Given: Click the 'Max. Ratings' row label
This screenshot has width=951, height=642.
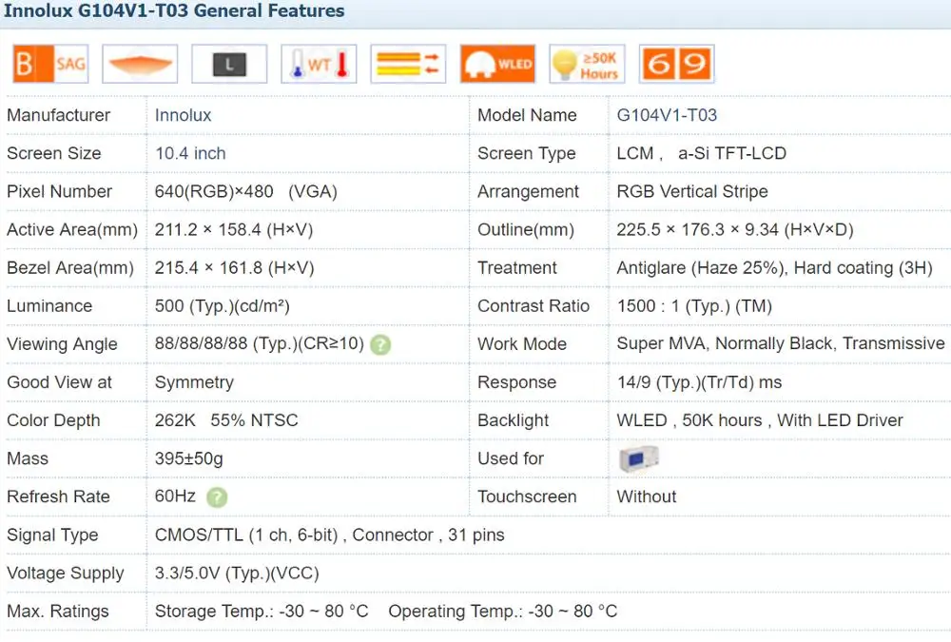Looking at the screenshot, I should click(x=58, y=612).
